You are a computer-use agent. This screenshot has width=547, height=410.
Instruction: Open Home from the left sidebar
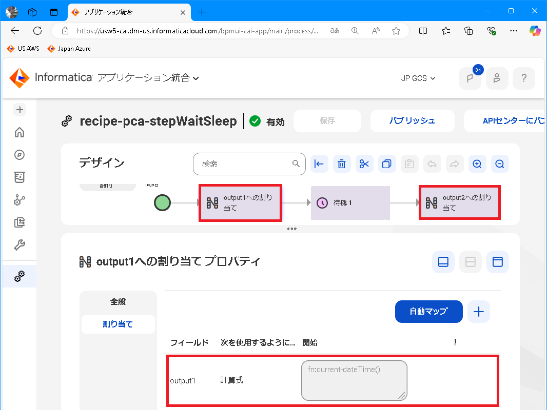[19, 132]
